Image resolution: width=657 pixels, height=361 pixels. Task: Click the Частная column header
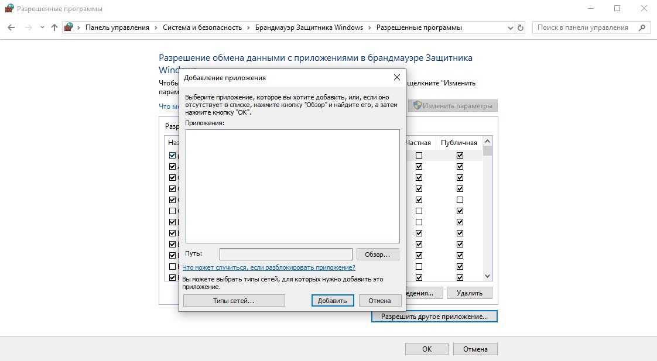point(418,143)
